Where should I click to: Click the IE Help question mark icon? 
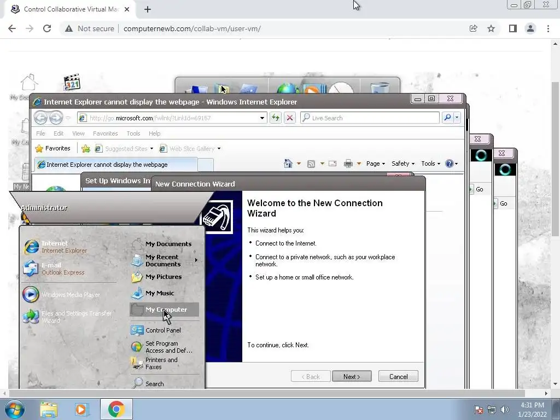(450, 164)
